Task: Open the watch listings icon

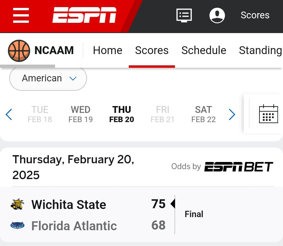Action: (184, 15)
